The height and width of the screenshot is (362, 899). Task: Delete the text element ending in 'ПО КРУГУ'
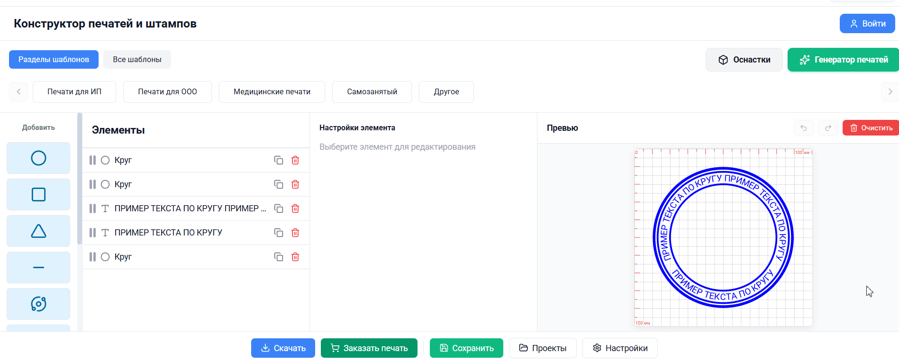(x=295, y=233)
